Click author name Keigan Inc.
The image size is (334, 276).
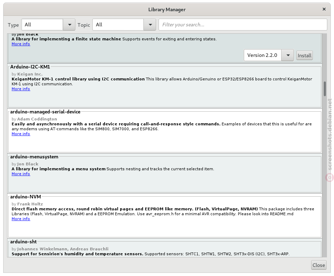30,74
